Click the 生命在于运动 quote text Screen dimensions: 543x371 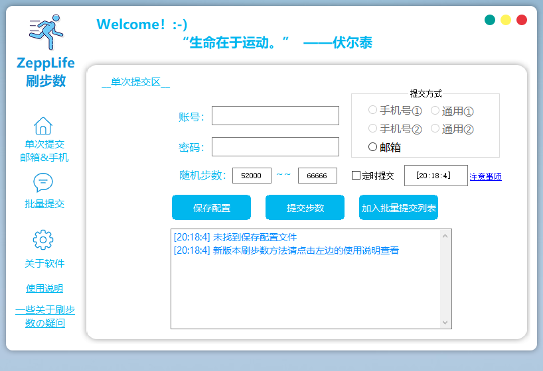(277, 42)
